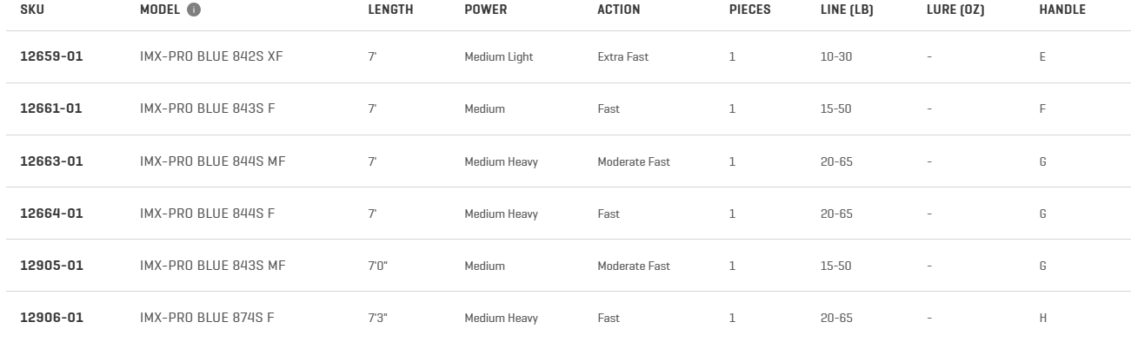Click the ACTION column header
The width and height of the screenshot is (1131, 342).
618,10
